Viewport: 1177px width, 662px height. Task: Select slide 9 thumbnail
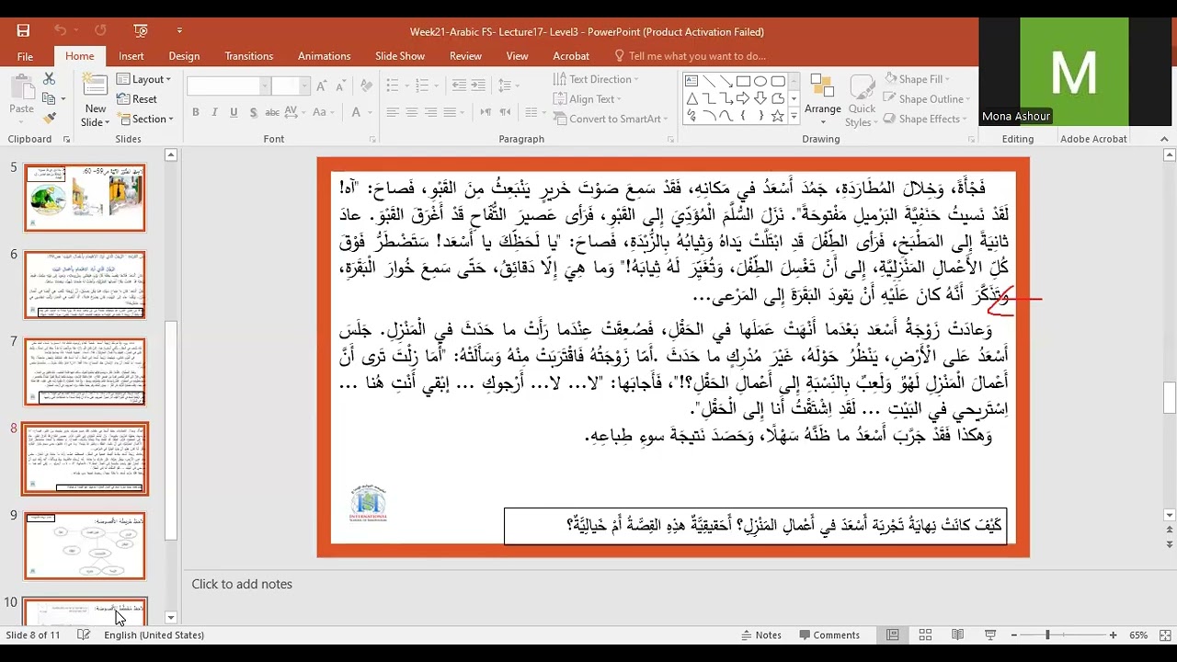[x=85, y=546]
